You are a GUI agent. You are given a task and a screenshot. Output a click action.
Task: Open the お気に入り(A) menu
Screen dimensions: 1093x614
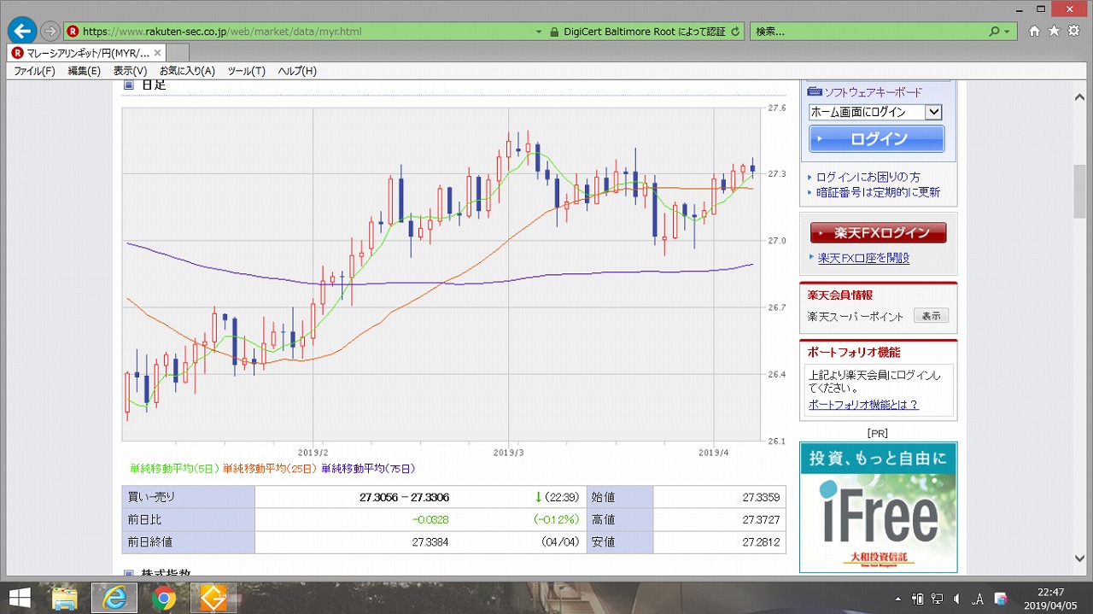(187, 71)
